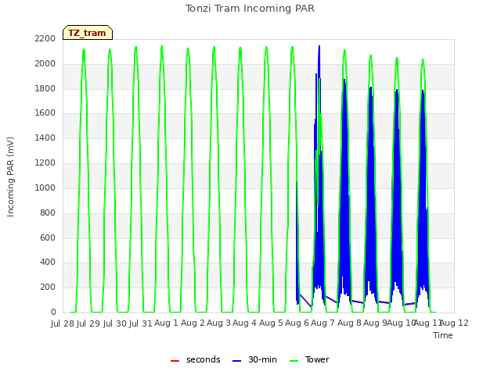Image resolution: width=501 pixels, height=375 pixels.
Task: Click the Tower legend label
Action: click(317, 359)
